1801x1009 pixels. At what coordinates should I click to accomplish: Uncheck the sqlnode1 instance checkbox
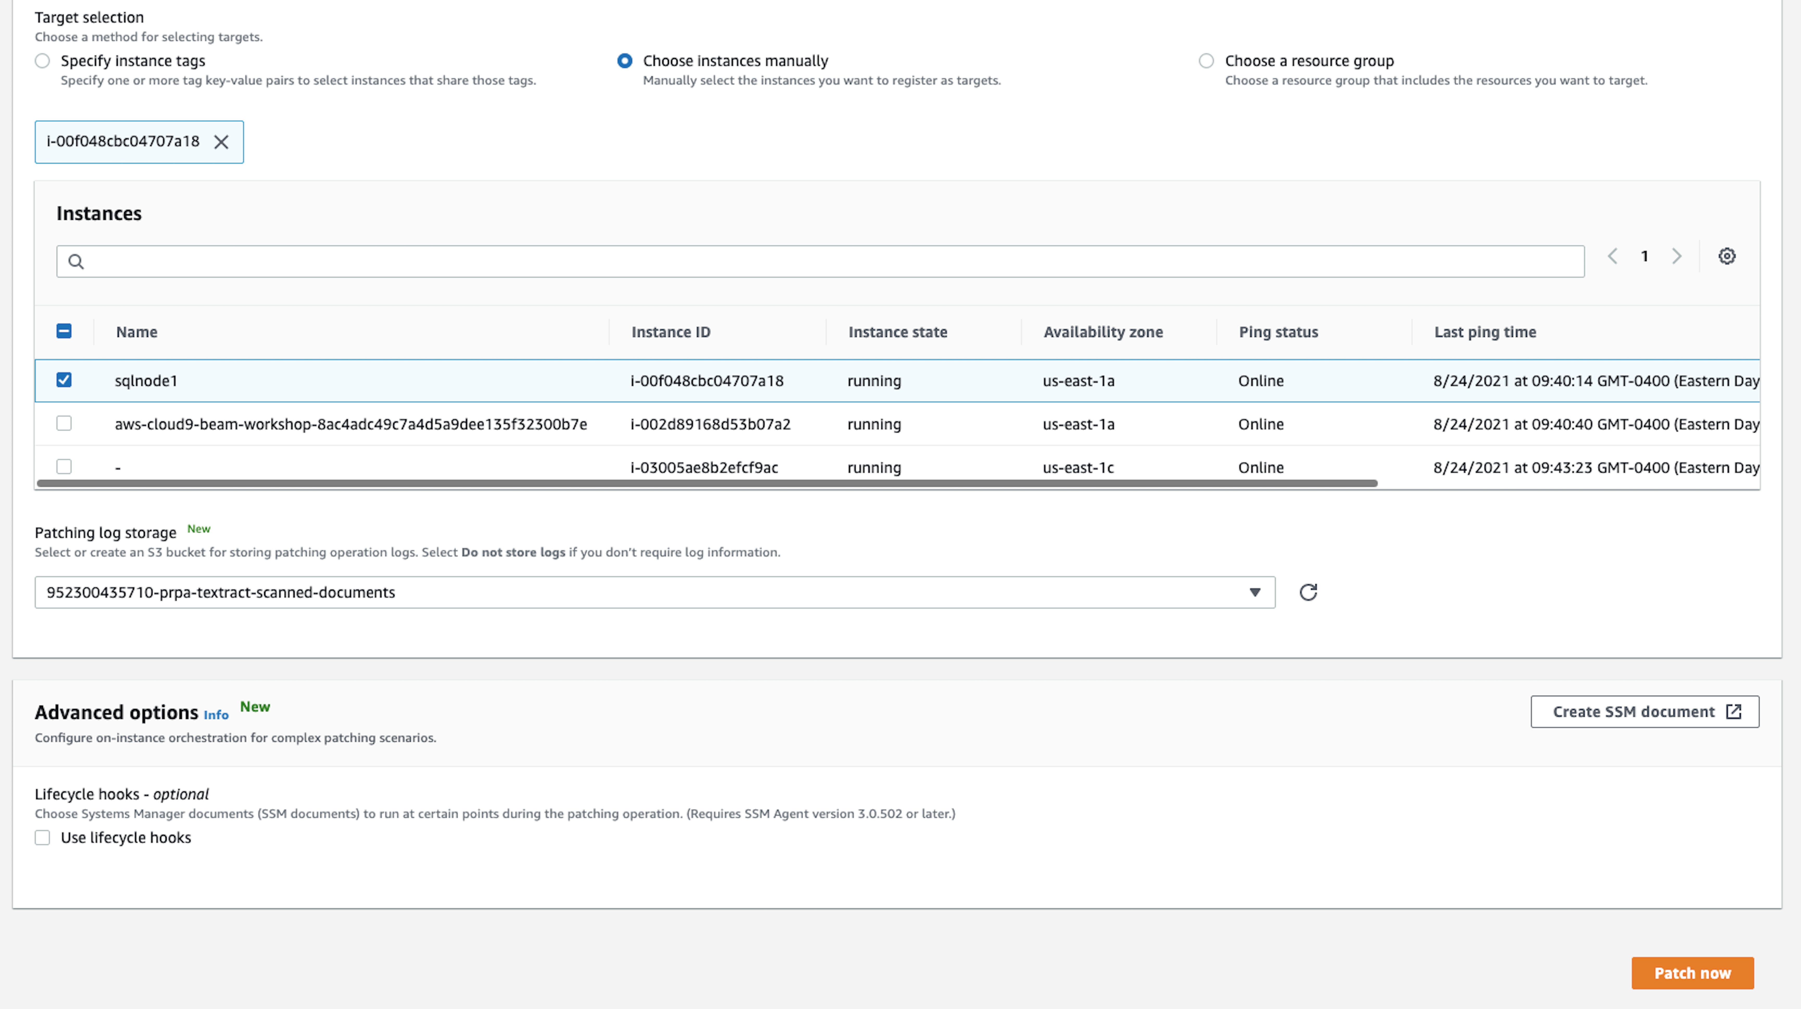[64, 380]
